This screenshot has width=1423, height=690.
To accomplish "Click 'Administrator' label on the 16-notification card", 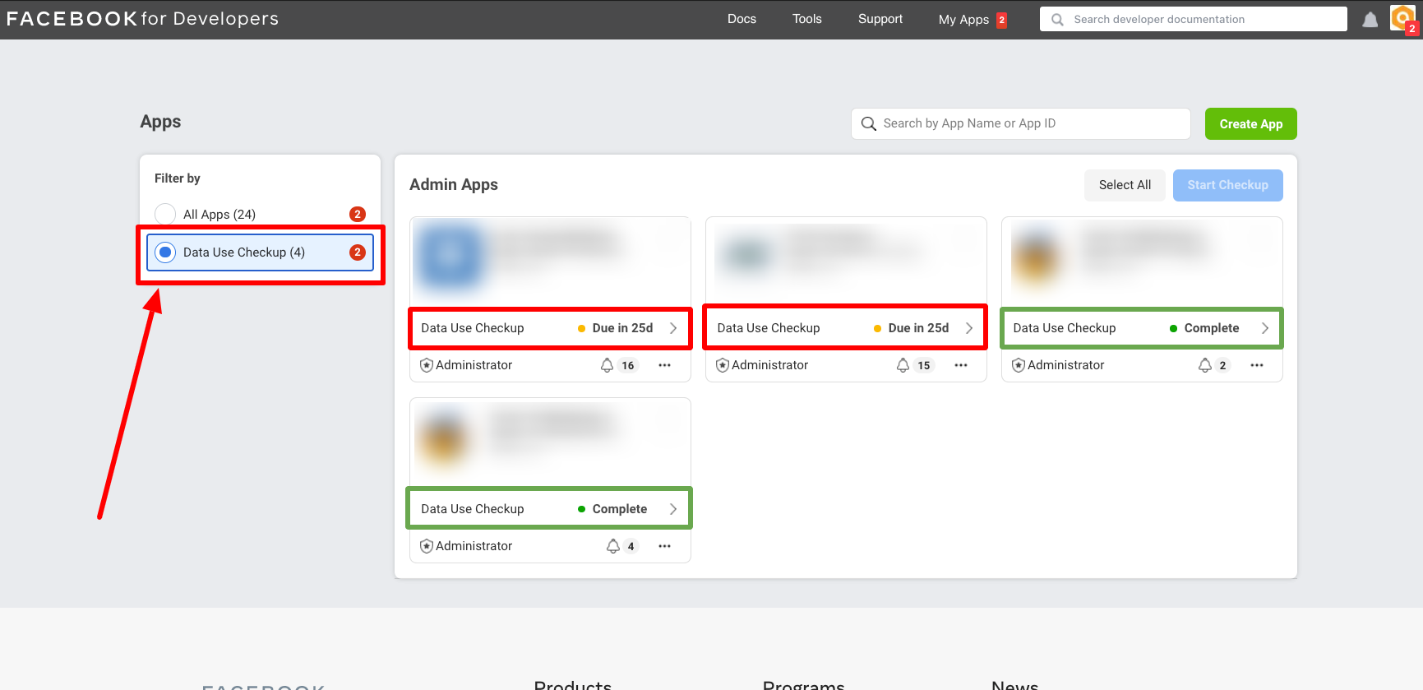I will point(474,365).
